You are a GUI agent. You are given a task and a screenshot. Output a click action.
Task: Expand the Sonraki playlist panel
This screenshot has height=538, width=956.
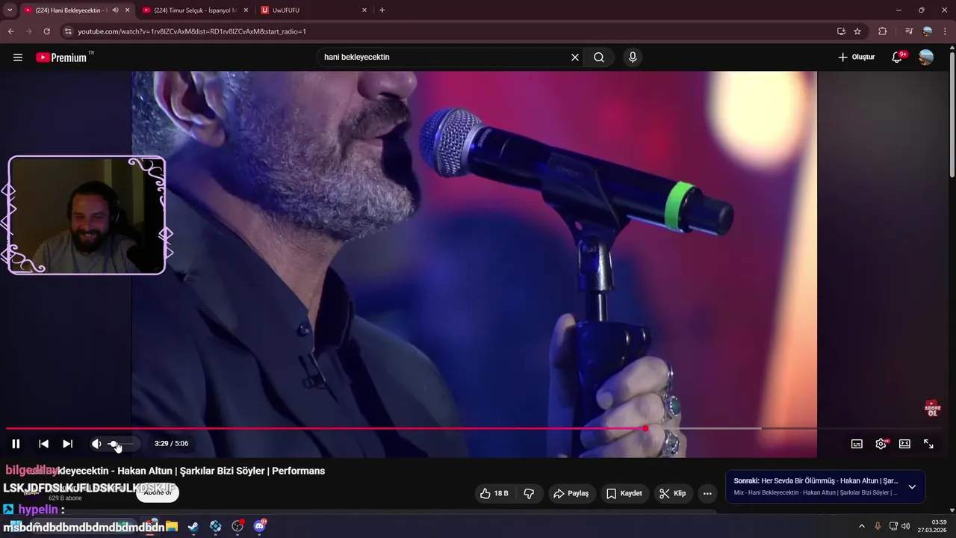pos(912,486)
